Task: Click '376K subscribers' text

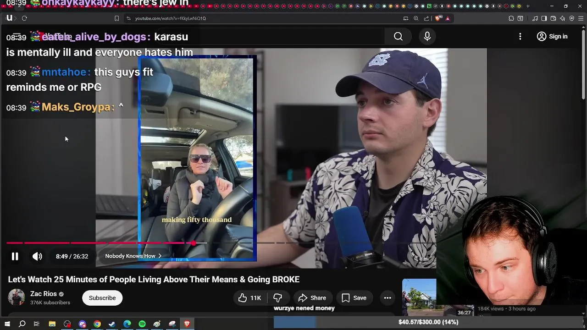Action: point(50,303)
